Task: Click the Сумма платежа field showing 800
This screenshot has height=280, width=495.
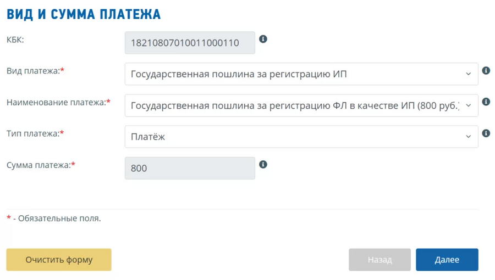Action: click(190, 168)
